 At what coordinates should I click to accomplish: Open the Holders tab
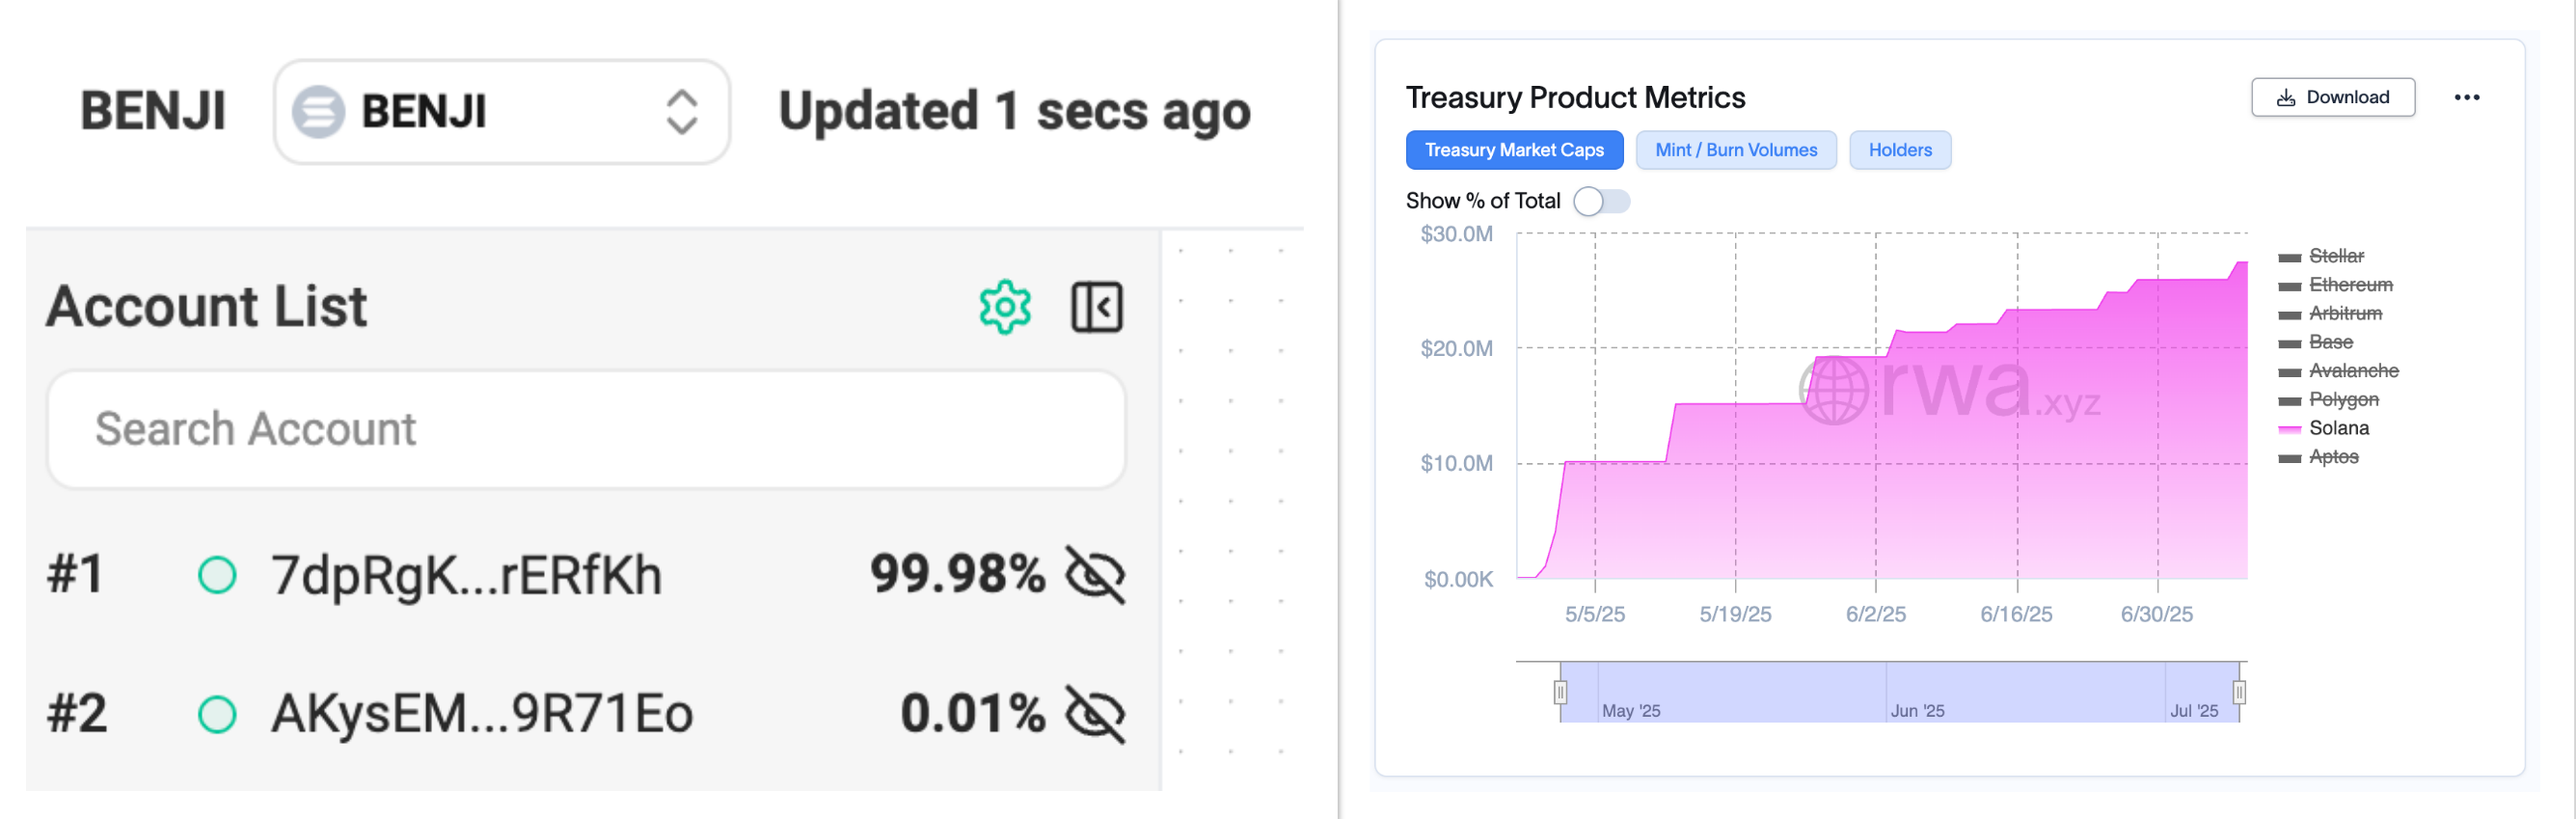tap(1899, 150)
